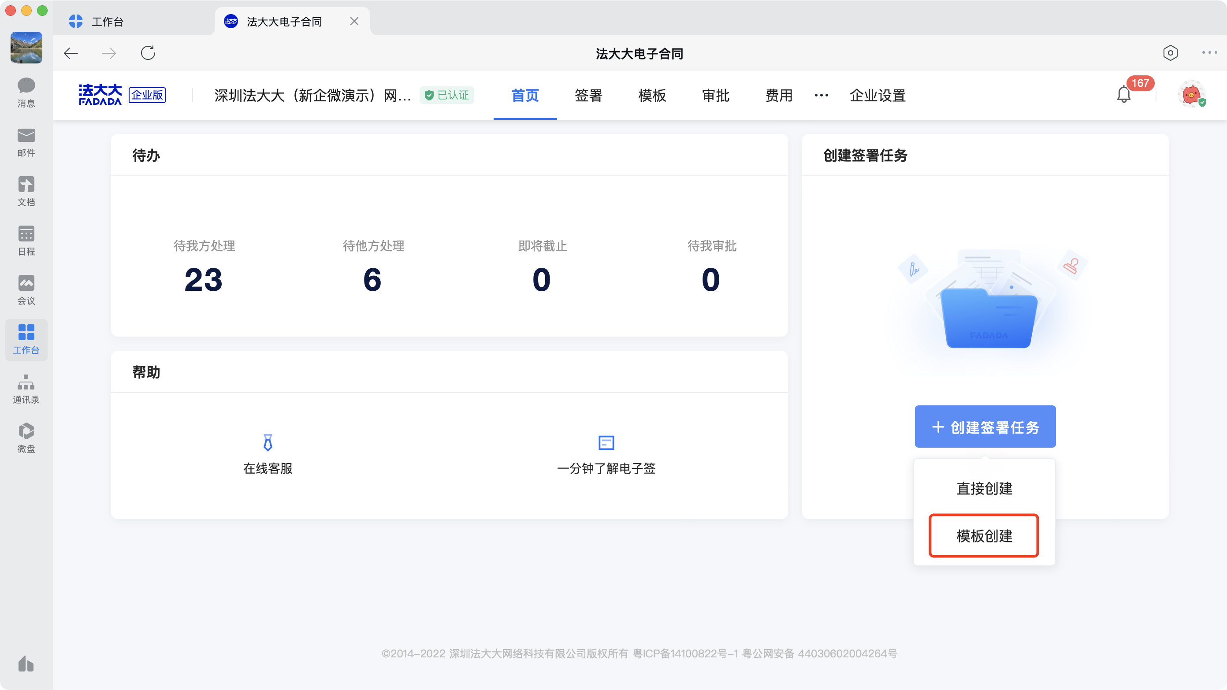Switch to the 模板 tab
Screen dimensions: 1227x690
coord(652,95)
